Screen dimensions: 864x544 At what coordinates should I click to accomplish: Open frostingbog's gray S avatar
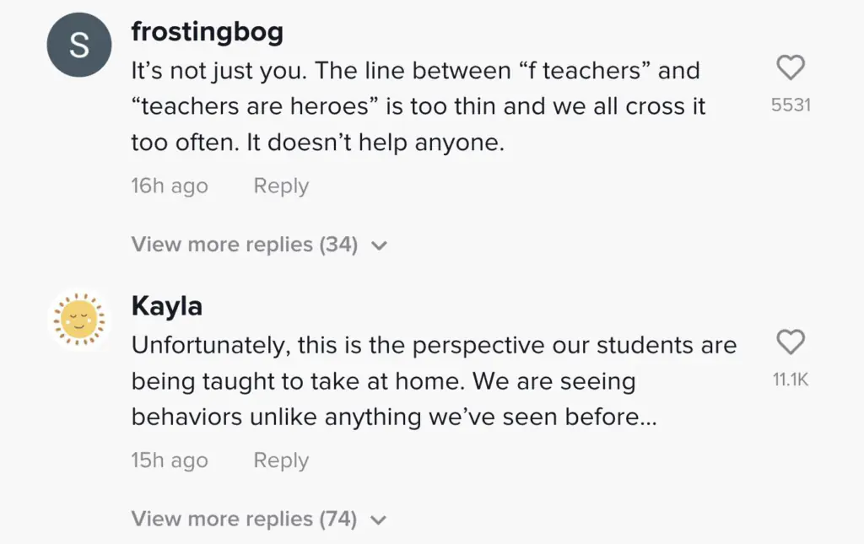tap(78, 46)
